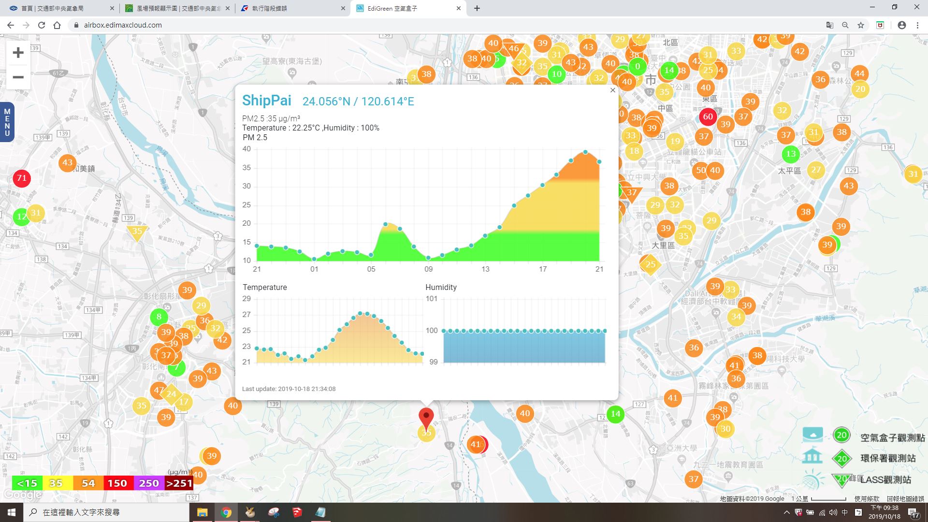Switch to 風場預報顯示圖 tab

pos(176,8)
